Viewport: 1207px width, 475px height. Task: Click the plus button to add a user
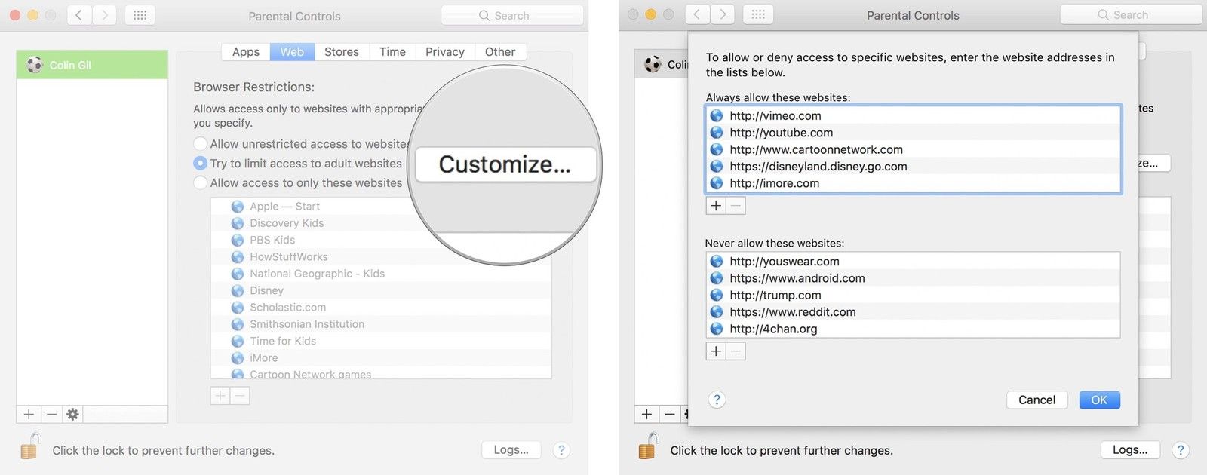point(29,414)
